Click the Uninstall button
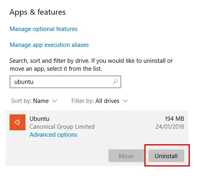This screenshot has width=197, height=176. click(x=166, y=156)
